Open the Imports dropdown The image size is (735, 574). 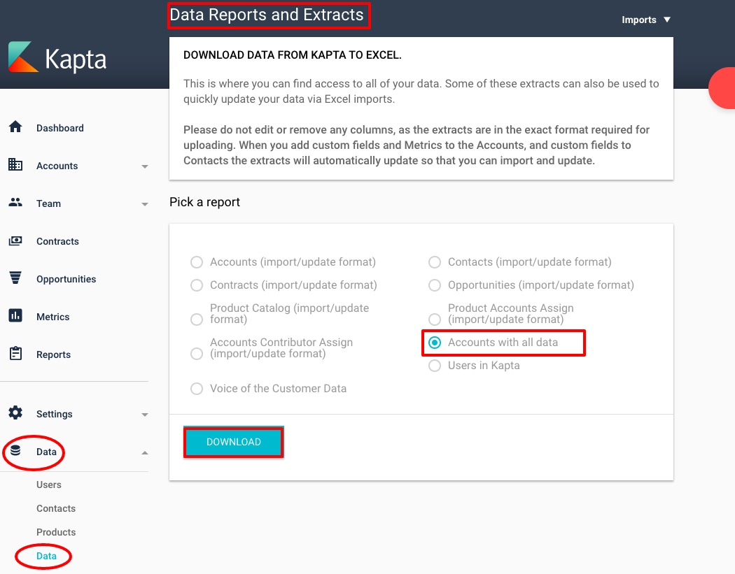pyautogui.click(x=646, y=20)
